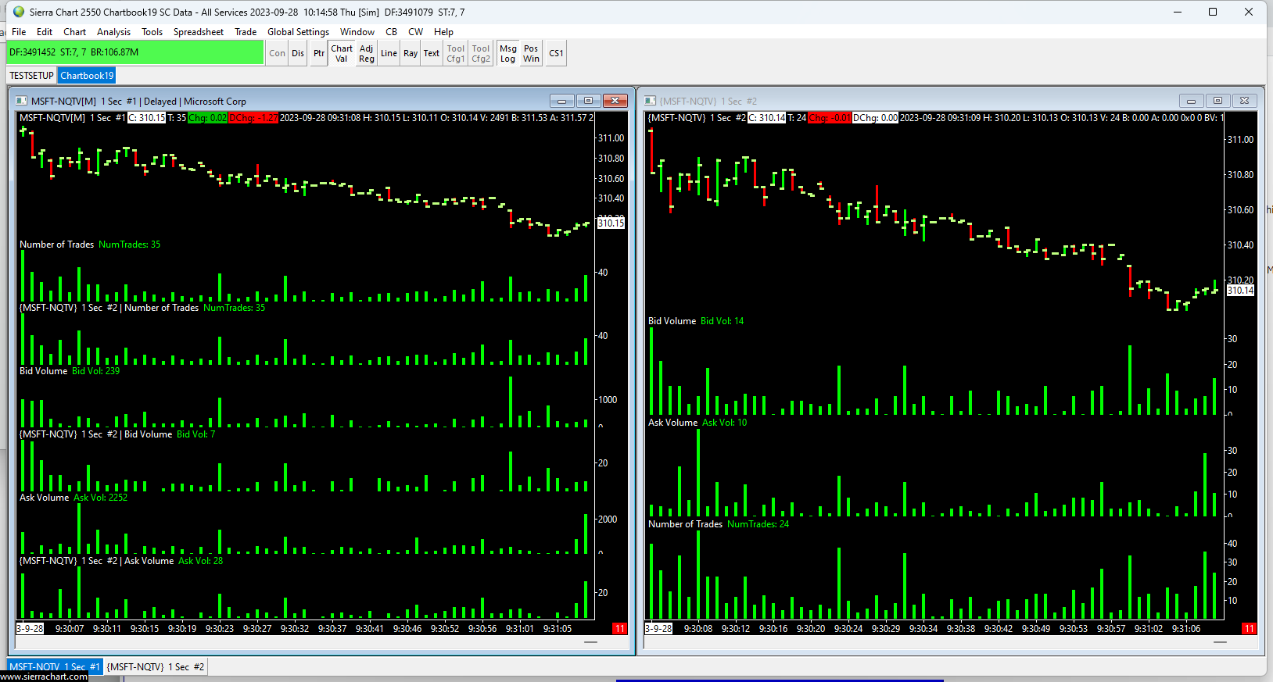Click the Sierra Chart globe icon in title bar
Viewport: 1273px width, 682px height.
pyautogui.click(x=19, y=12)
